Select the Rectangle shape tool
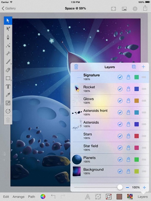The height and width of the screenshot is (201, 151). click(x=8, y=78)
